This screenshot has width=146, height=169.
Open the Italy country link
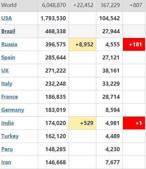(7, 84)
